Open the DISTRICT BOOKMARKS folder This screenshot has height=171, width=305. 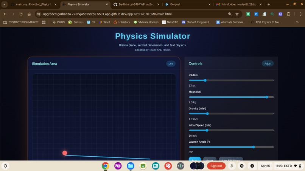(x=21, y=22)
